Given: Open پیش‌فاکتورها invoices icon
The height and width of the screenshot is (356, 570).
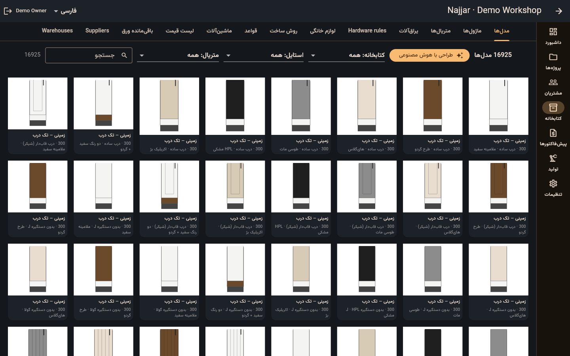Looking at the screenshot, I should pos(553,133).
